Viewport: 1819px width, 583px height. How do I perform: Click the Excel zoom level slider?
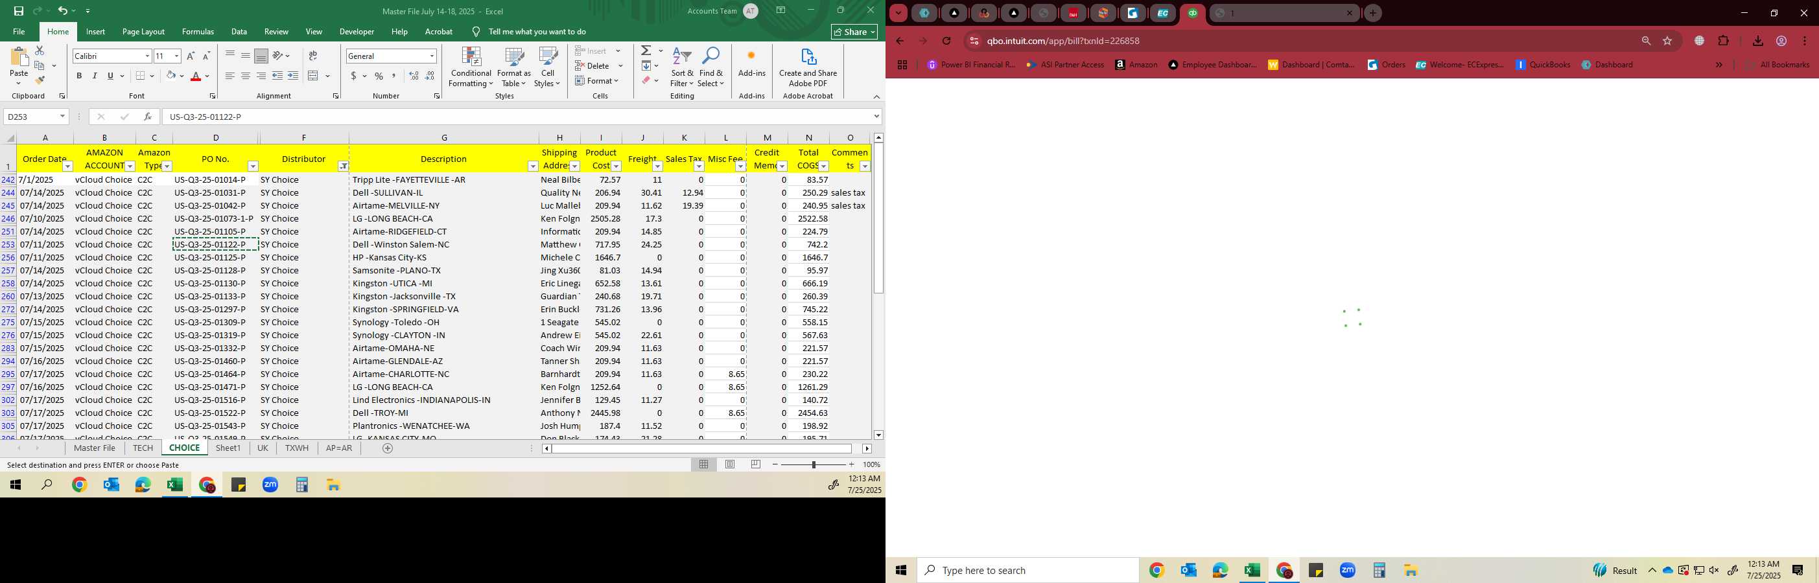point(814,464)
